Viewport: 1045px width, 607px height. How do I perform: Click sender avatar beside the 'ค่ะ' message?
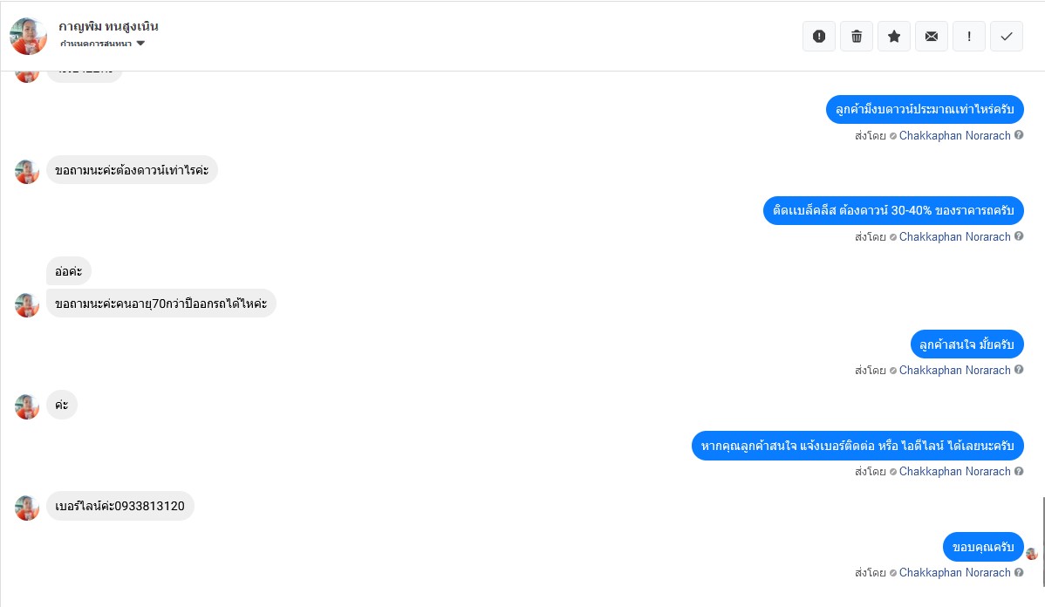27,406
